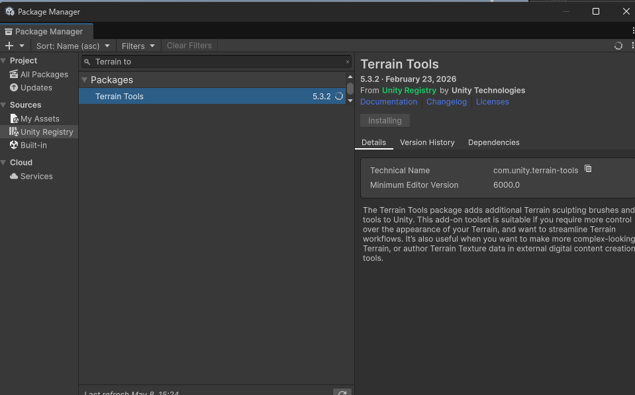Select the Terrain Tools package row
The image size is (635, 395).
(212, 97)
